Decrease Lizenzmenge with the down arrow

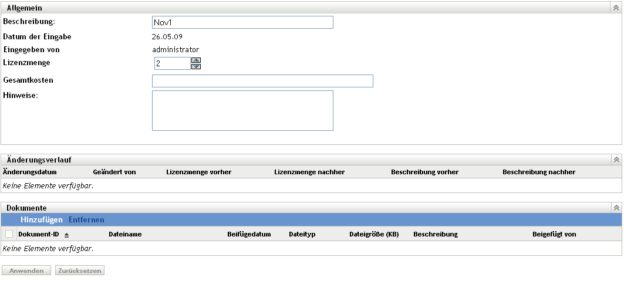click(x=196, y=66)
